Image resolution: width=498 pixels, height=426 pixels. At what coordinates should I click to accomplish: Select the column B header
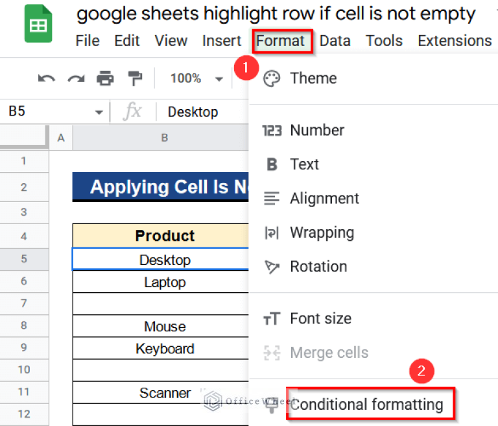click(165, 138)
